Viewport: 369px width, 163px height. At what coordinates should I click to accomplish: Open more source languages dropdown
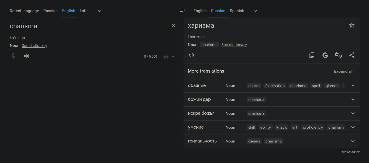coord(100,11)
